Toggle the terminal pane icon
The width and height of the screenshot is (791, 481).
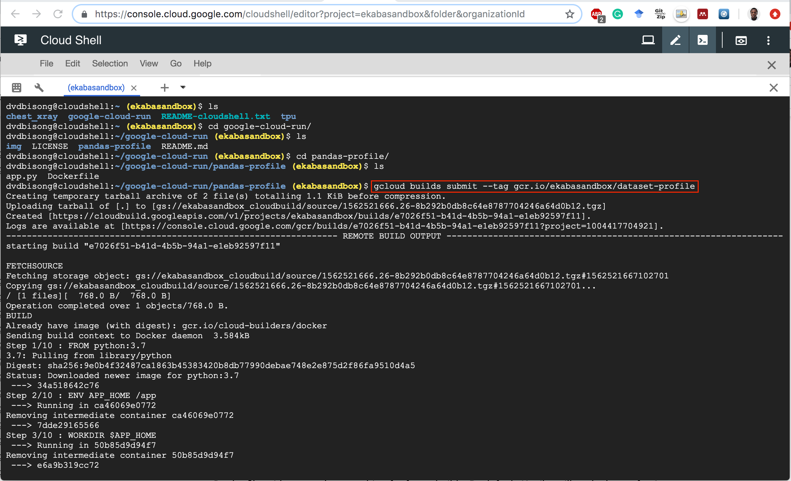702,40
